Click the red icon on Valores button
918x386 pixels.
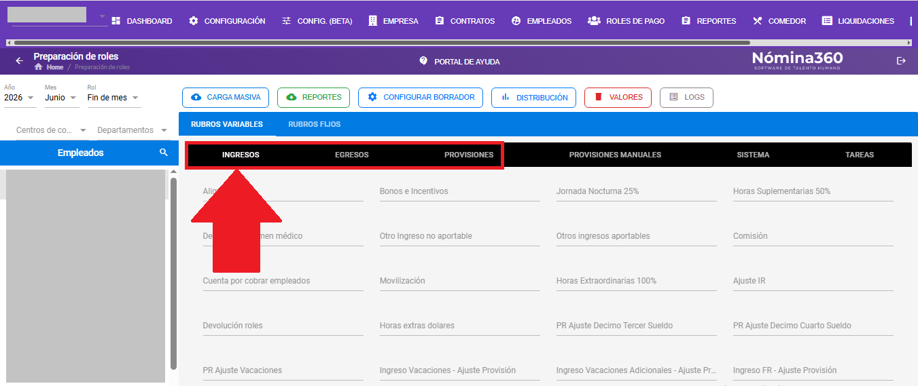pyautogui.click(x=599, y=97)
